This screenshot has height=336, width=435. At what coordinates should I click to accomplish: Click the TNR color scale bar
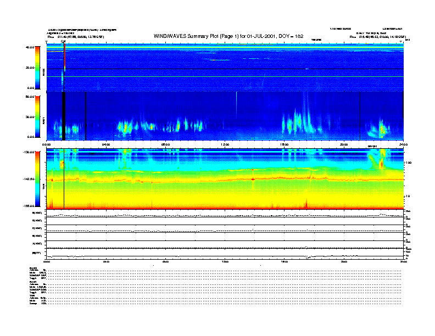pos(37,179)
